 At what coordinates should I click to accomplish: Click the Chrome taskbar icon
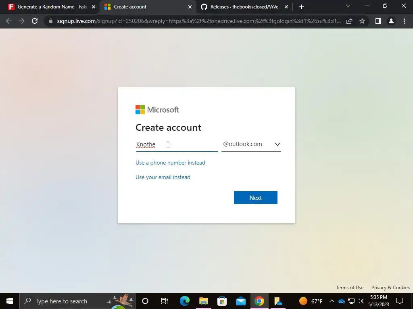pos(259,301)
